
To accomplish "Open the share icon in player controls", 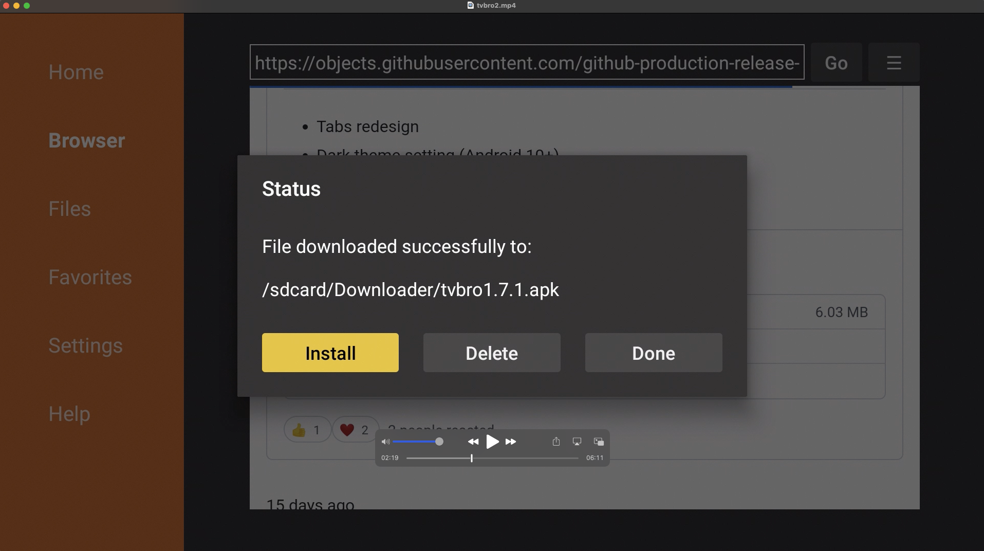I will pos(556,442).
